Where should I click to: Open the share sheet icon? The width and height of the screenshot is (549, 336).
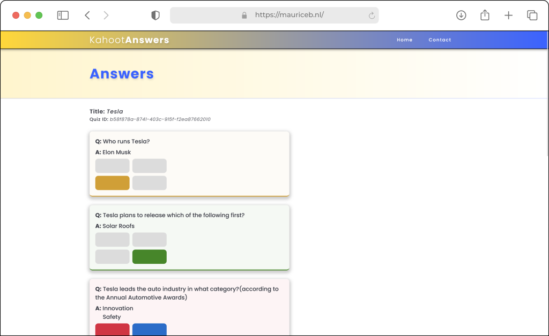point(485,15)
